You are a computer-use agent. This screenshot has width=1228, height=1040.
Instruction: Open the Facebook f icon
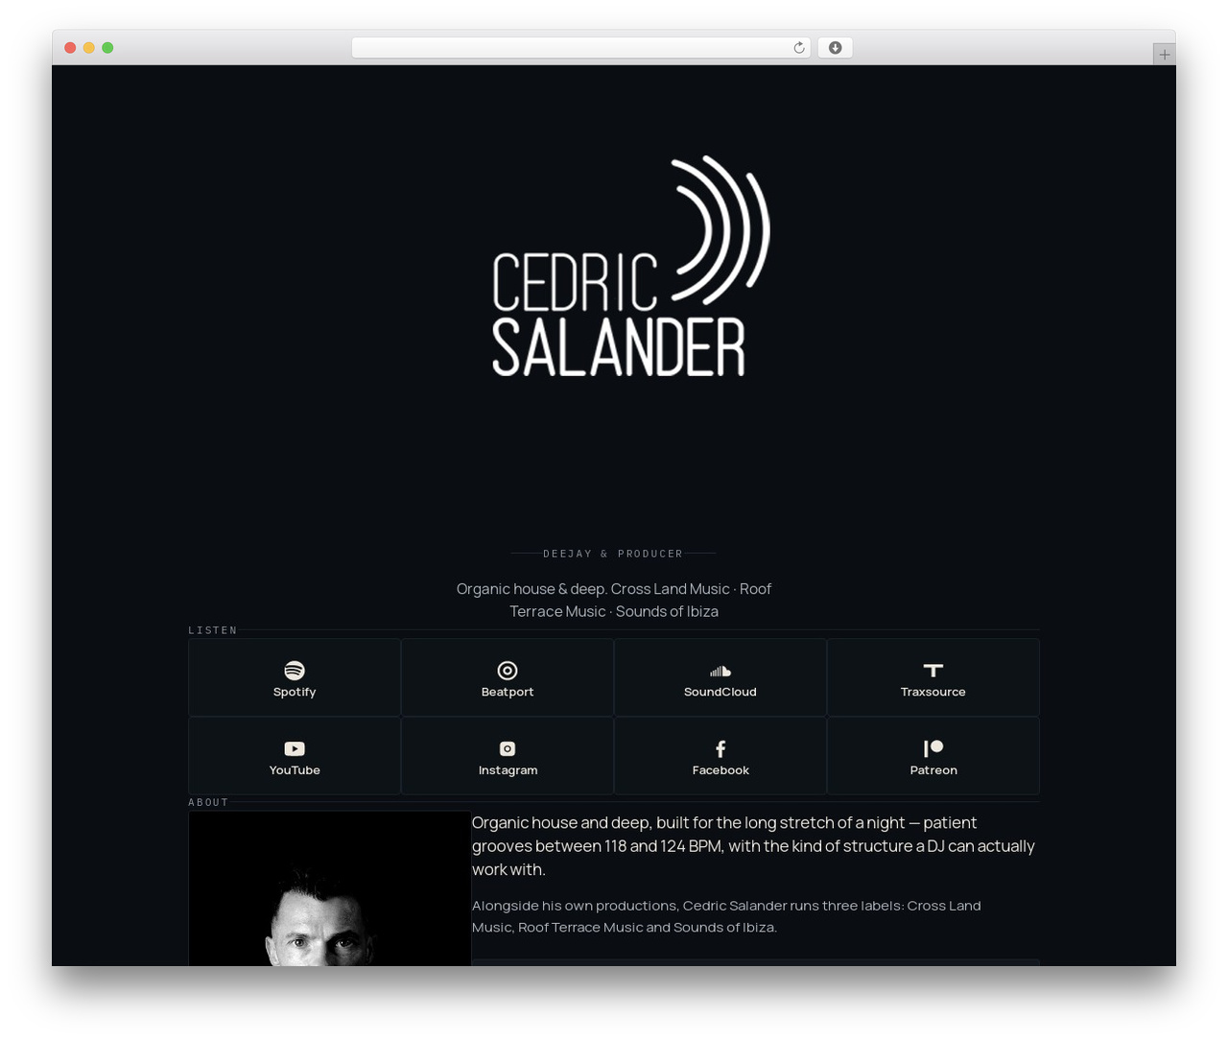coord(720,748)
